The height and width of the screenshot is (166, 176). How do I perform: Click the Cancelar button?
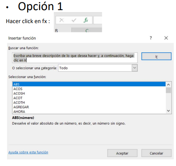pos(157,153)
